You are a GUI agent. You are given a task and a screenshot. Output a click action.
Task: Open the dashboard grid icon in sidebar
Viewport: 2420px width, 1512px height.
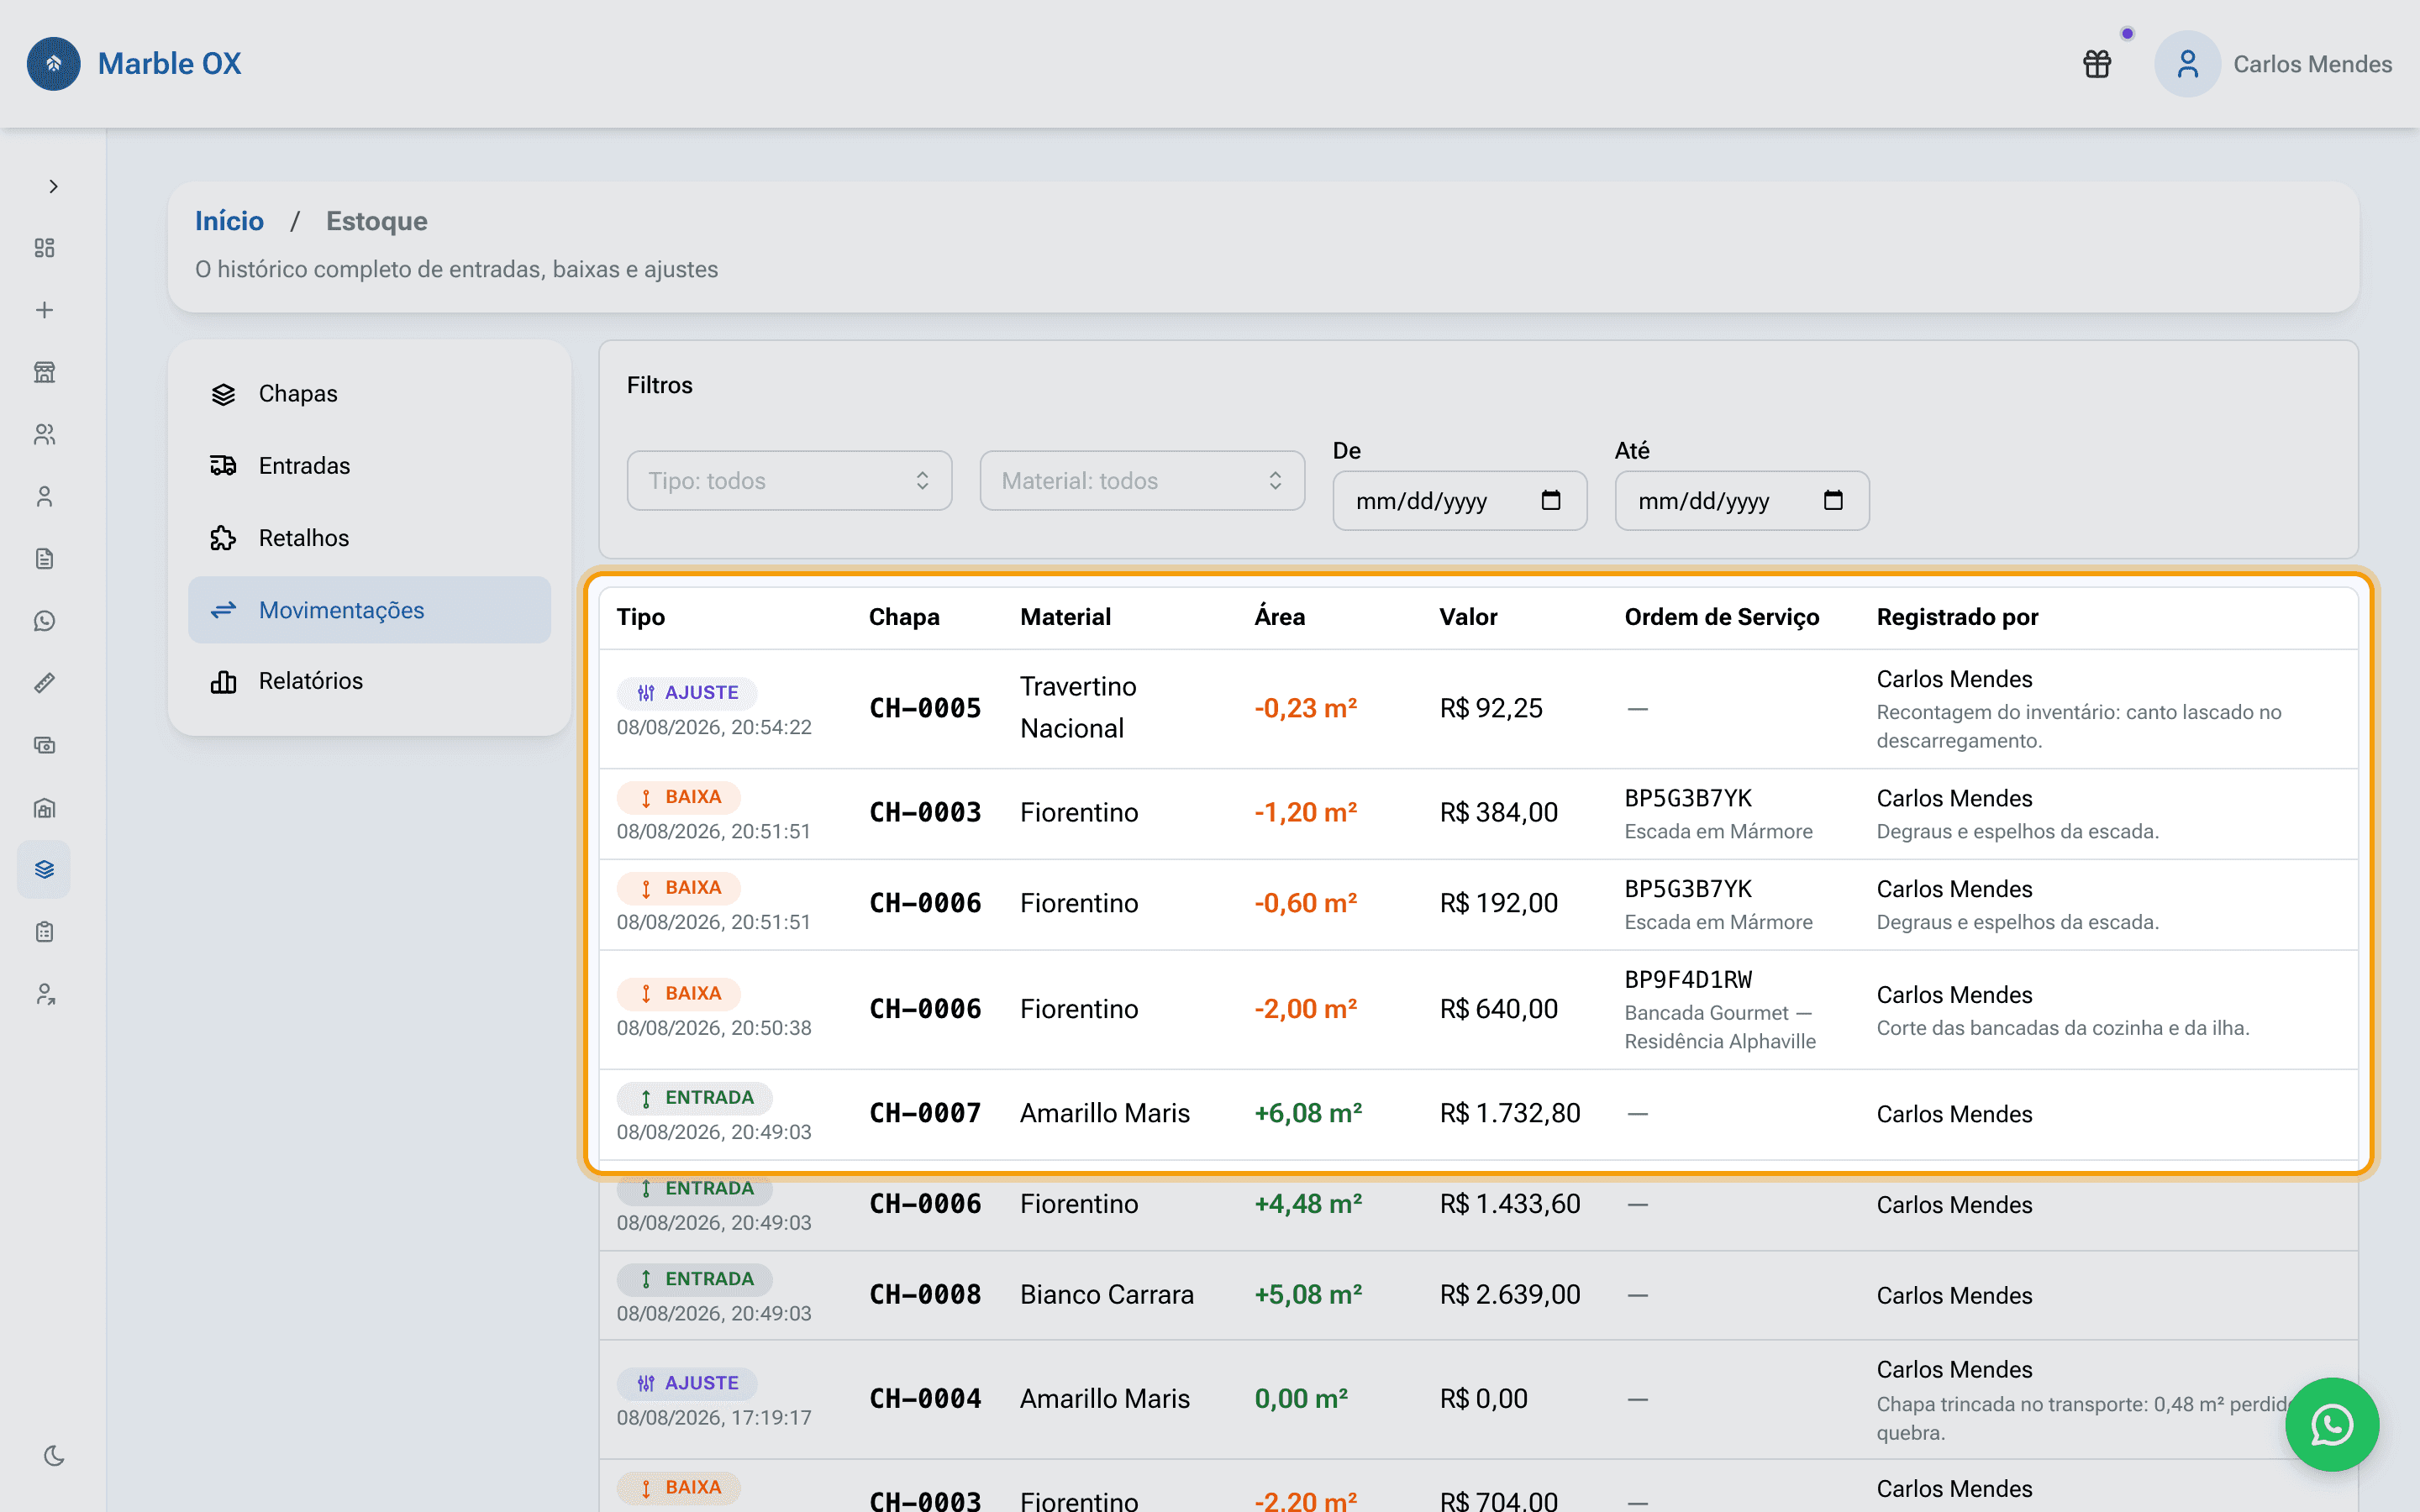(44, 248)
